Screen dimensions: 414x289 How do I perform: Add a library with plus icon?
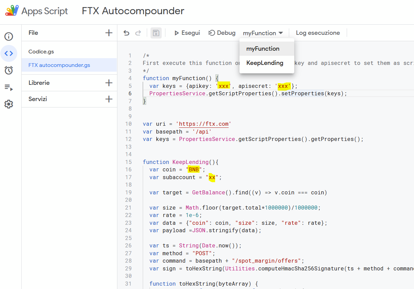tap(109, 83)
